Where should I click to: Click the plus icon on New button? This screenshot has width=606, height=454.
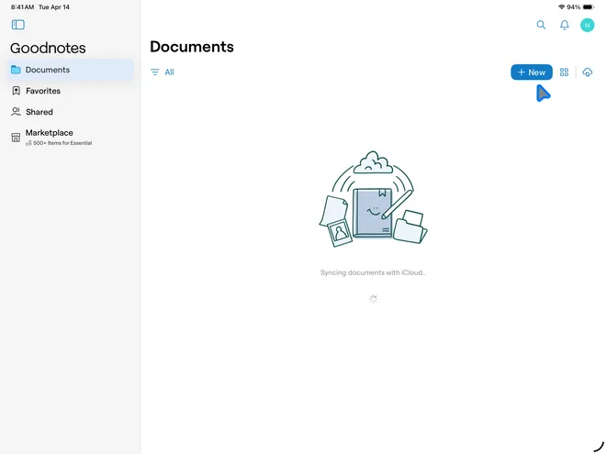[522, 72]
